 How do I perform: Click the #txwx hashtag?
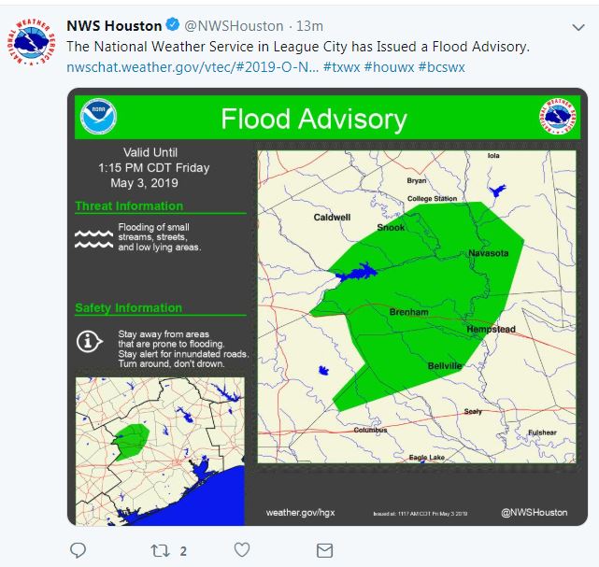(342, 67)
